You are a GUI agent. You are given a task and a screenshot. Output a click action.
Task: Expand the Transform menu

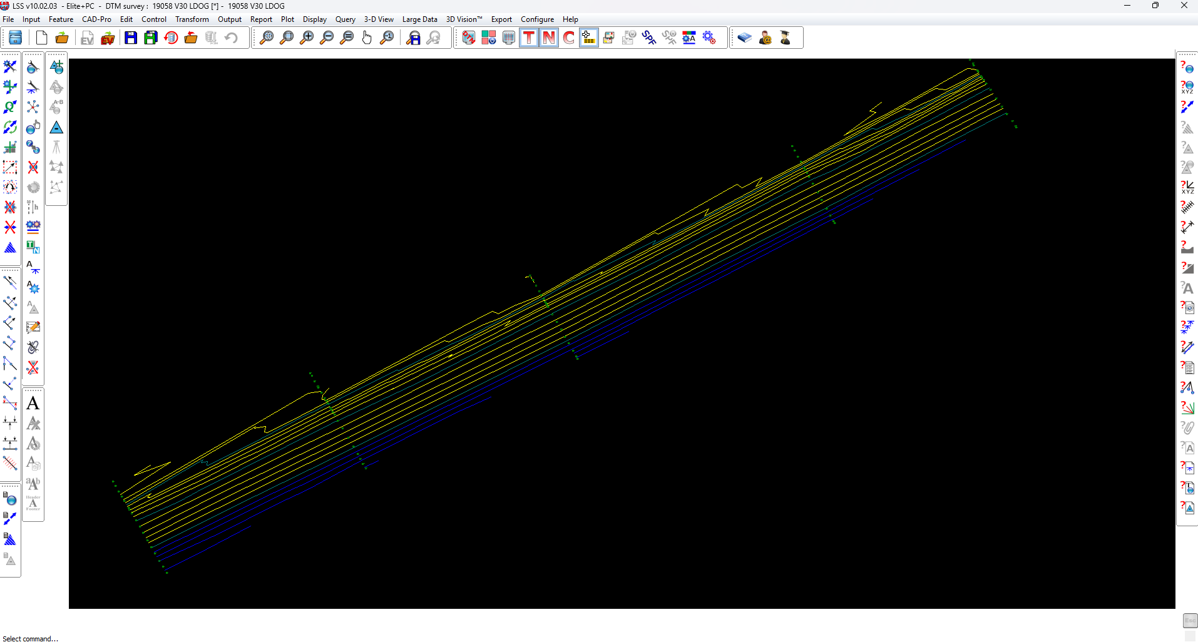[x=192, y=19]
